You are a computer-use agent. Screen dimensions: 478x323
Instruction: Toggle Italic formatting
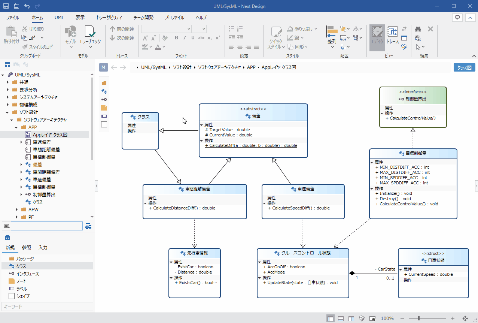tap(185, 38)
